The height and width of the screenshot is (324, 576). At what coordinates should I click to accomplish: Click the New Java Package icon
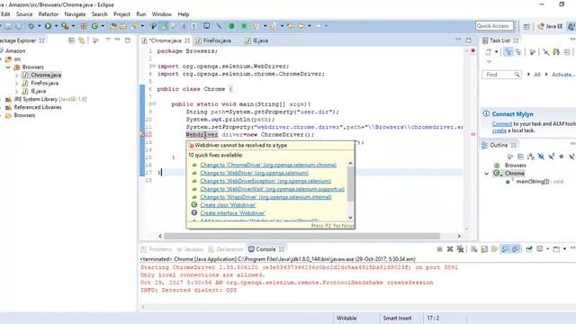coord(84,26)
